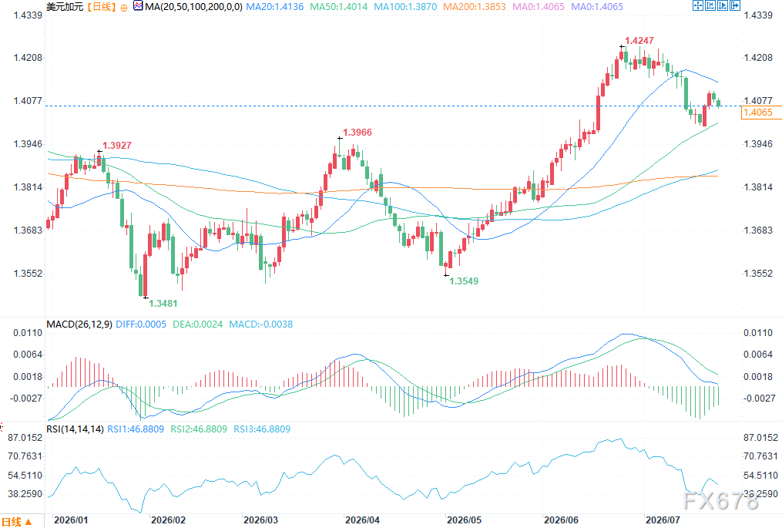Select the RSI(14,14,14) indicator panel label

[75, 429]
